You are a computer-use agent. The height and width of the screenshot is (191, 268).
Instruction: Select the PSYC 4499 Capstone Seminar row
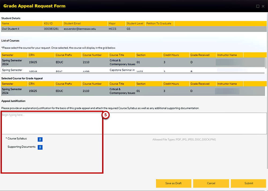[107, 70]
